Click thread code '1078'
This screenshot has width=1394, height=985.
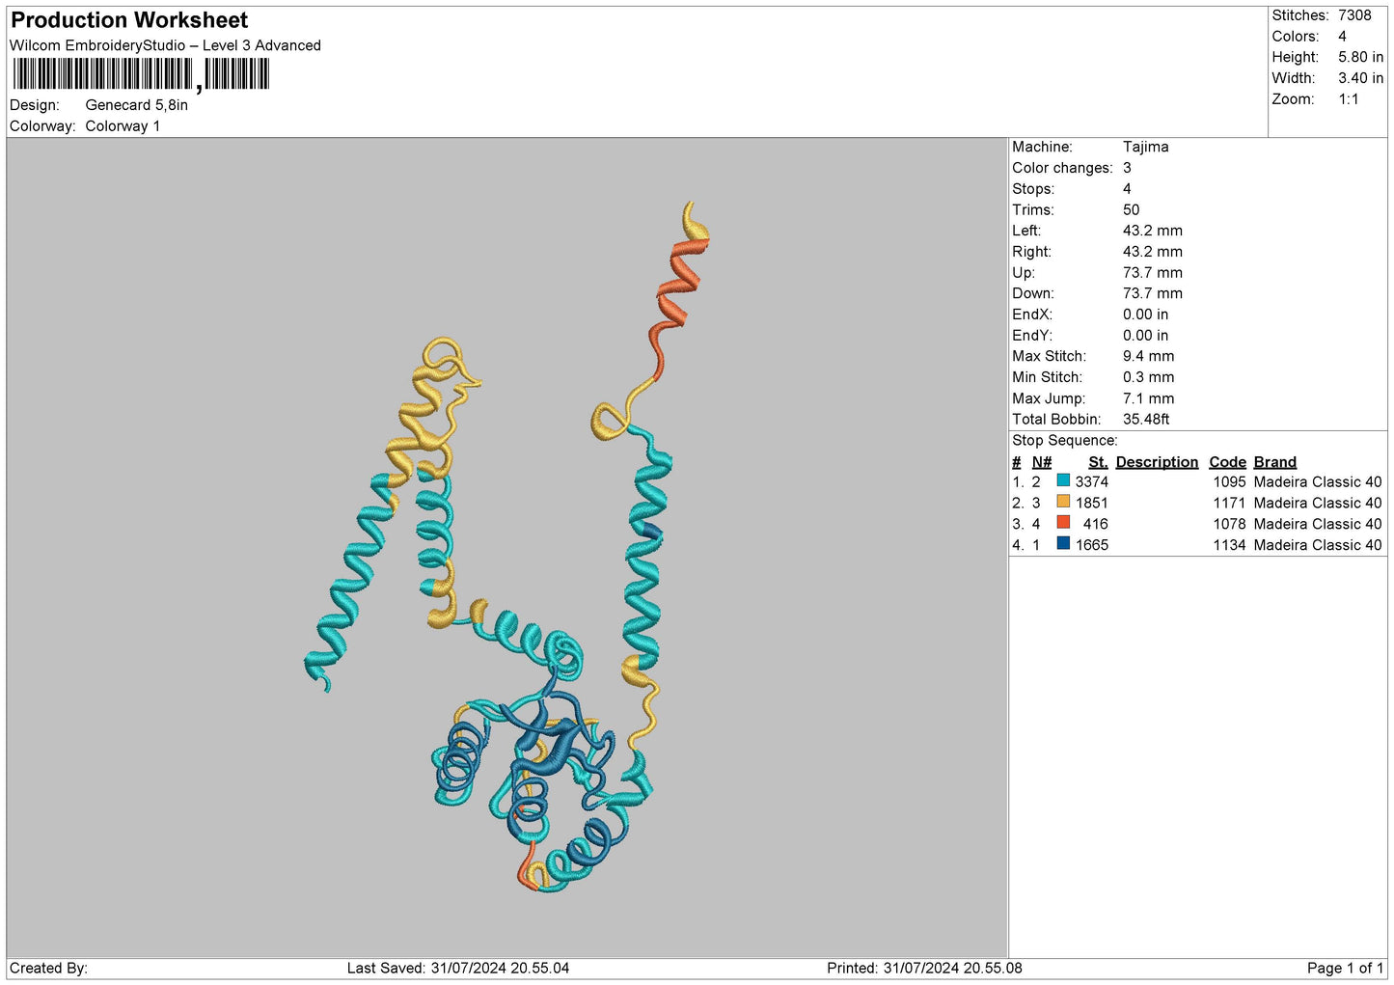point(1230,525)
